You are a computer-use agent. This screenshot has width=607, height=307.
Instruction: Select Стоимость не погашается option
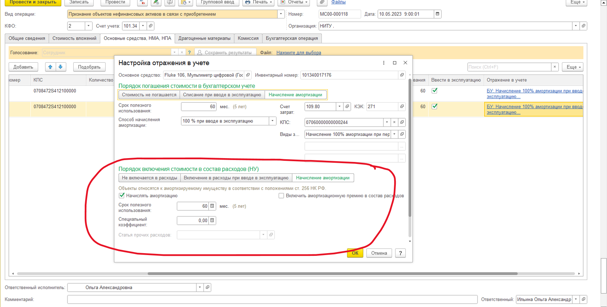coord(149,95)
